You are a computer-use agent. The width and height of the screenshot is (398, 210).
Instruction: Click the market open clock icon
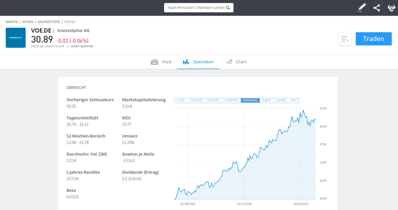click(68, 47)
